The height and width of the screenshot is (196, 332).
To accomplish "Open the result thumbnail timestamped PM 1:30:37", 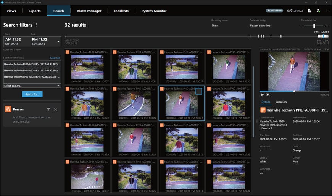I will click(182, 67).
